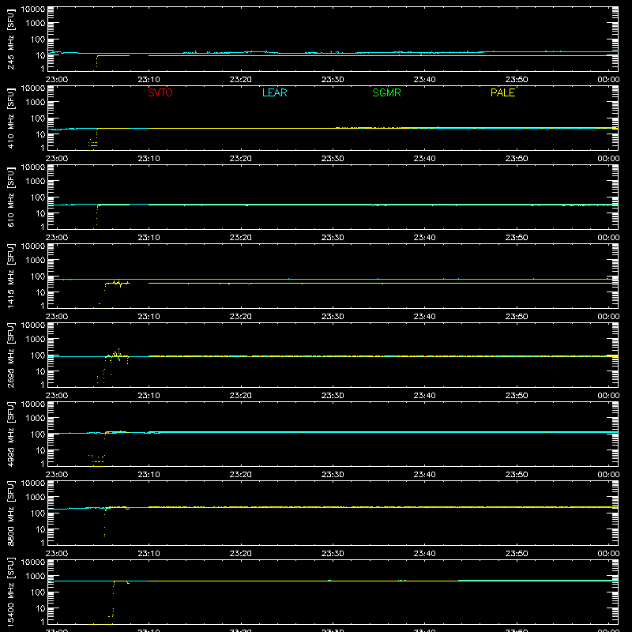
Task: Click the 23:50 time label of the 8800 MHz plot
Action: [517, 554]
